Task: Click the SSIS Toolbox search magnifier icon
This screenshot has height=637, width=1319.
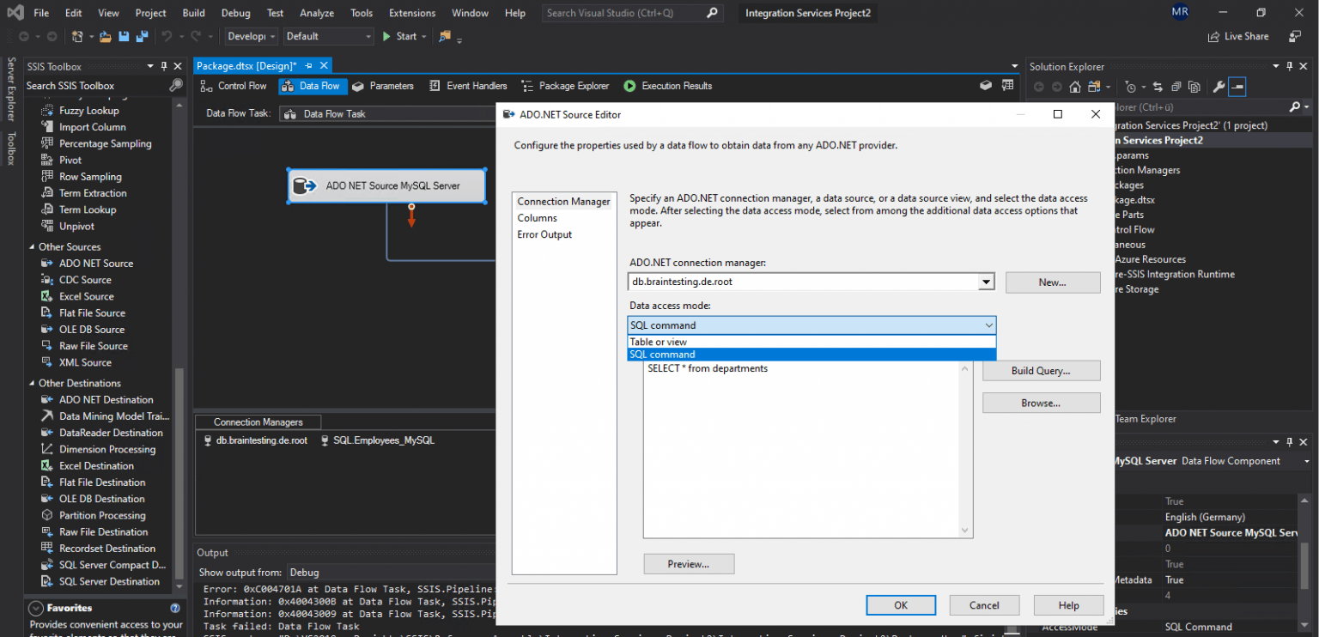Action: point(175,85)
